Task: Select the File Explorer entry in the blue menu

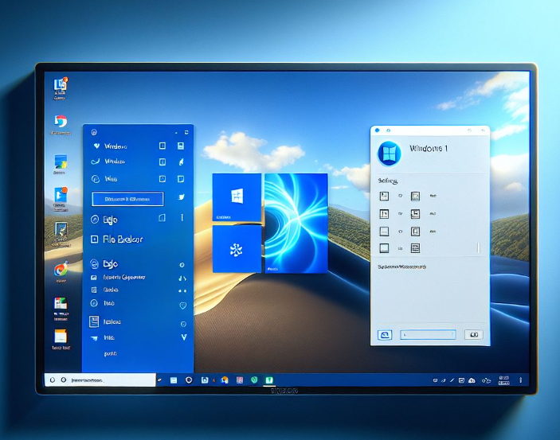Action: point(127,239)
